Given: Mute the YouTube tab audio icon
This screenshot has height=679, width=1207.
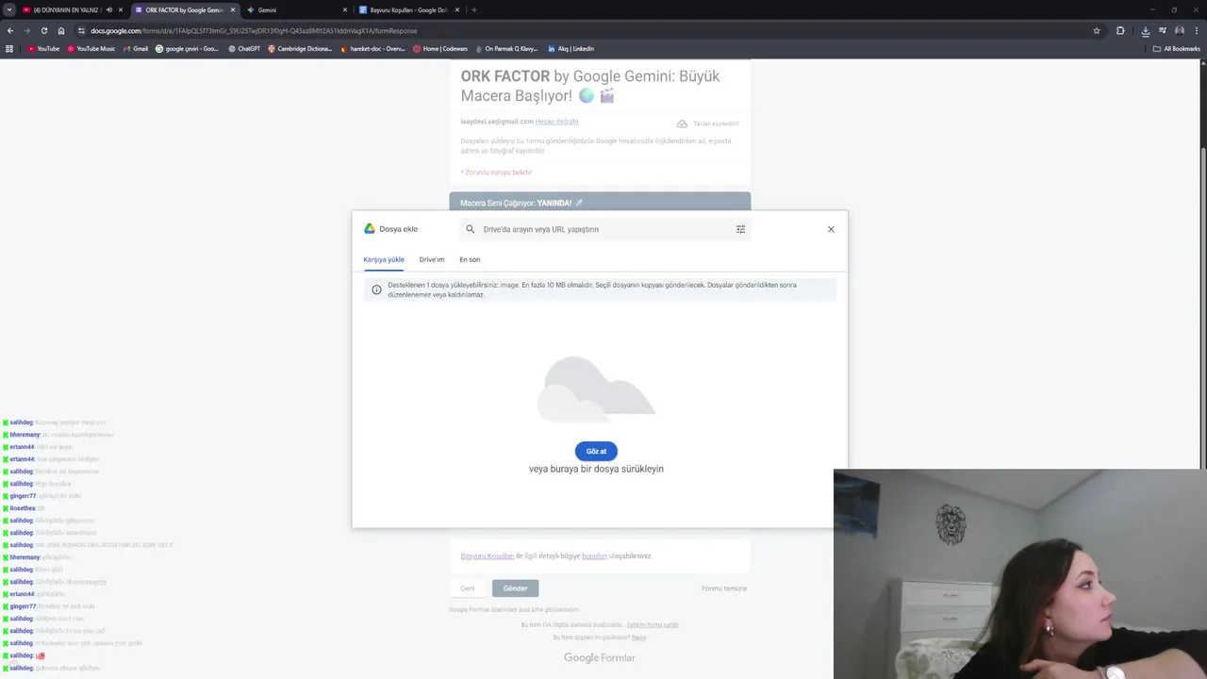Looking at the screenshot, I should coord(109,9).
